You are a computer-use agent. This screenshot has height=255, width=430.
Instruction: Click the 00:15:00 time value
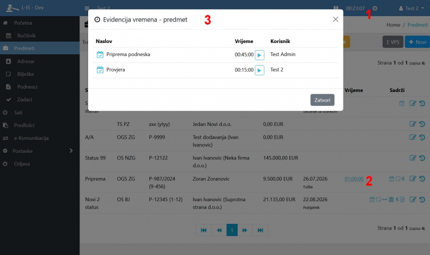(244, 70)
